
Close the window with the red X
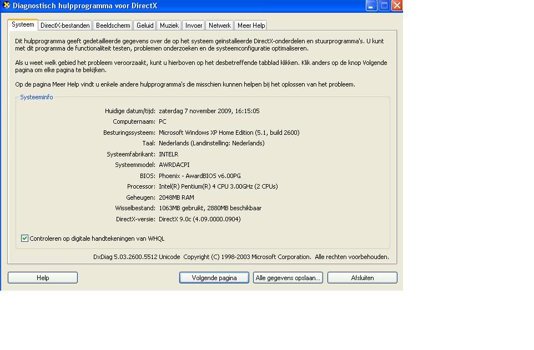(x=396, y=6)
